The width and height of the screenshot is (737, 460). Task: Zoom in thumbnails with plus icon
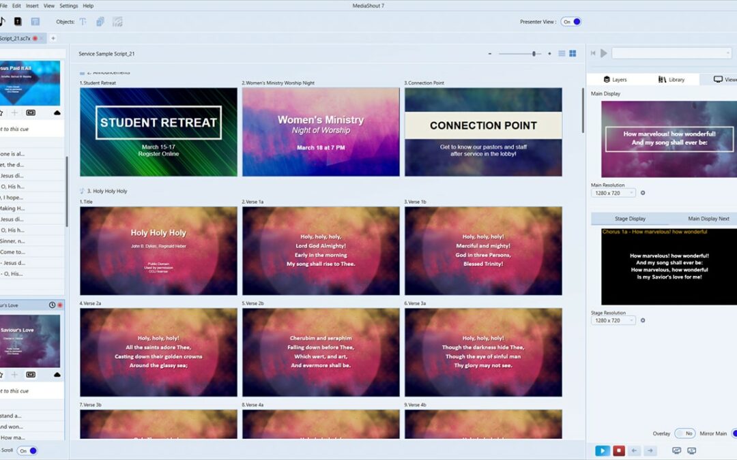(549, 54)
